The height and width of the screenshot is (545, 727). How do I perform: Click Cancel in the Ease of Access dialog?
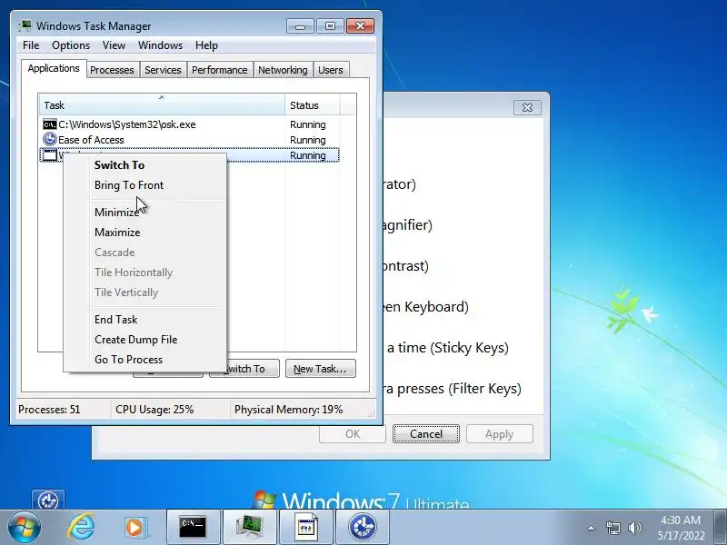(x=426, y=434)
